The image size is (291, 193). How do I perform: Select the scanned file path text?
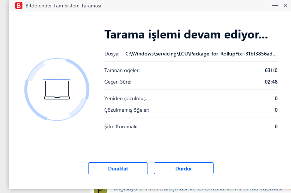[x=201, y=54]
